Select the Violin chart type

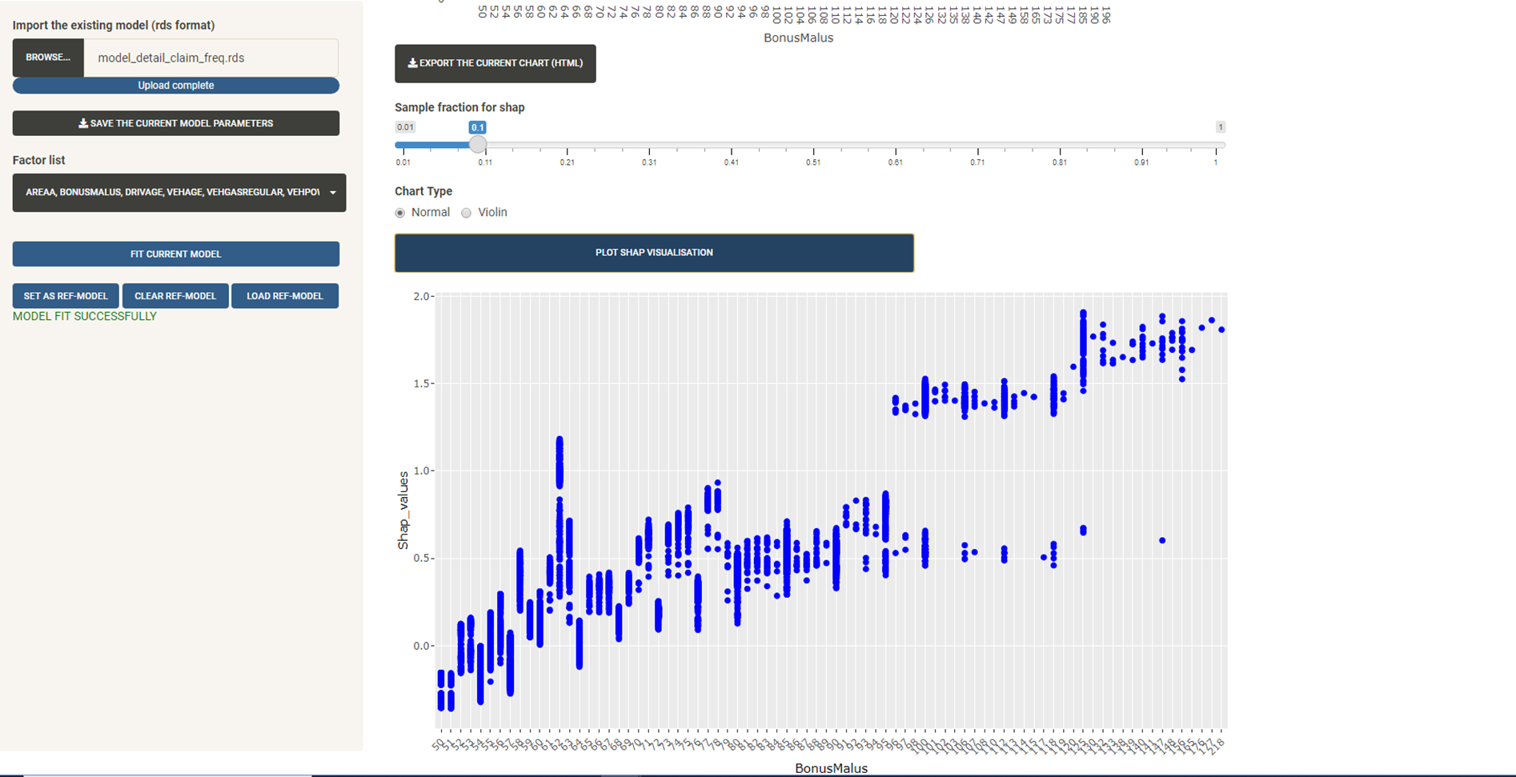[466, 213]
